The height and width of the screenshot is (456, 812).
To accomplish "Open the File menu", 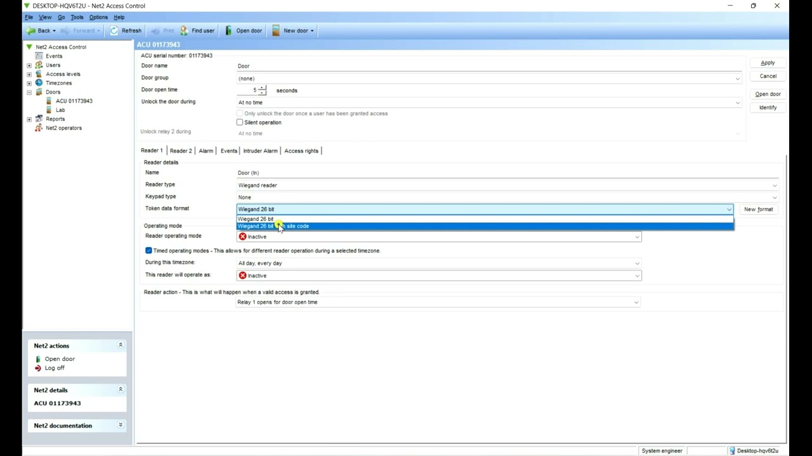I will point(29,17).
